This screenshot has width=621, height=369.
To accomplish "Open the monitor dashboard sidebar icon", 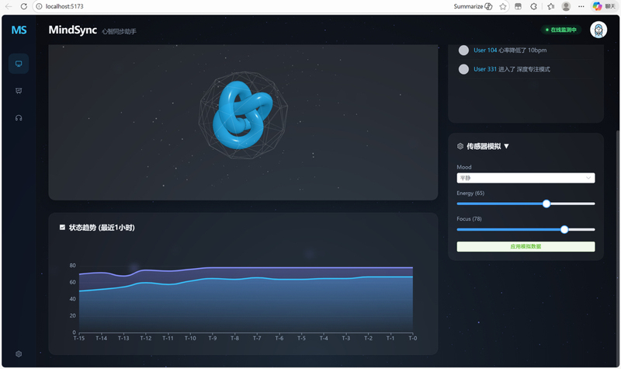I will pyautogui.click(x=19, y=64).
